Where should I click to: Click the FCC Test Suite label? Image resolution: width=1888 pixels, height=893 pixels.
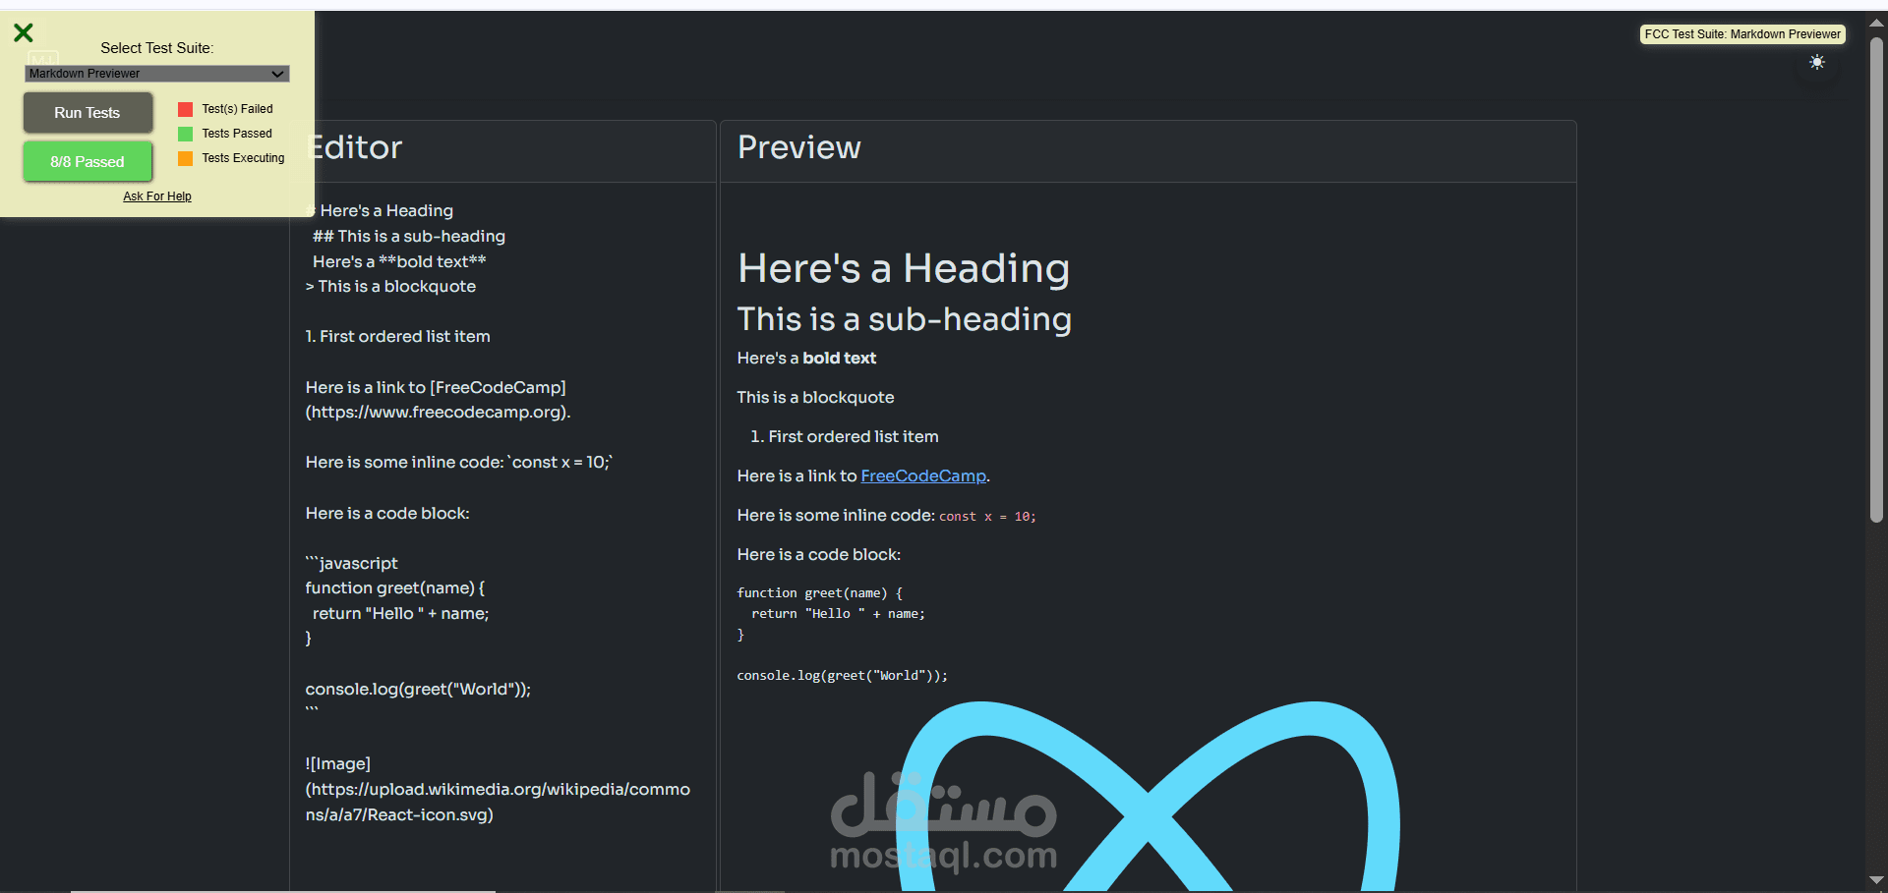coord(1741,33)
